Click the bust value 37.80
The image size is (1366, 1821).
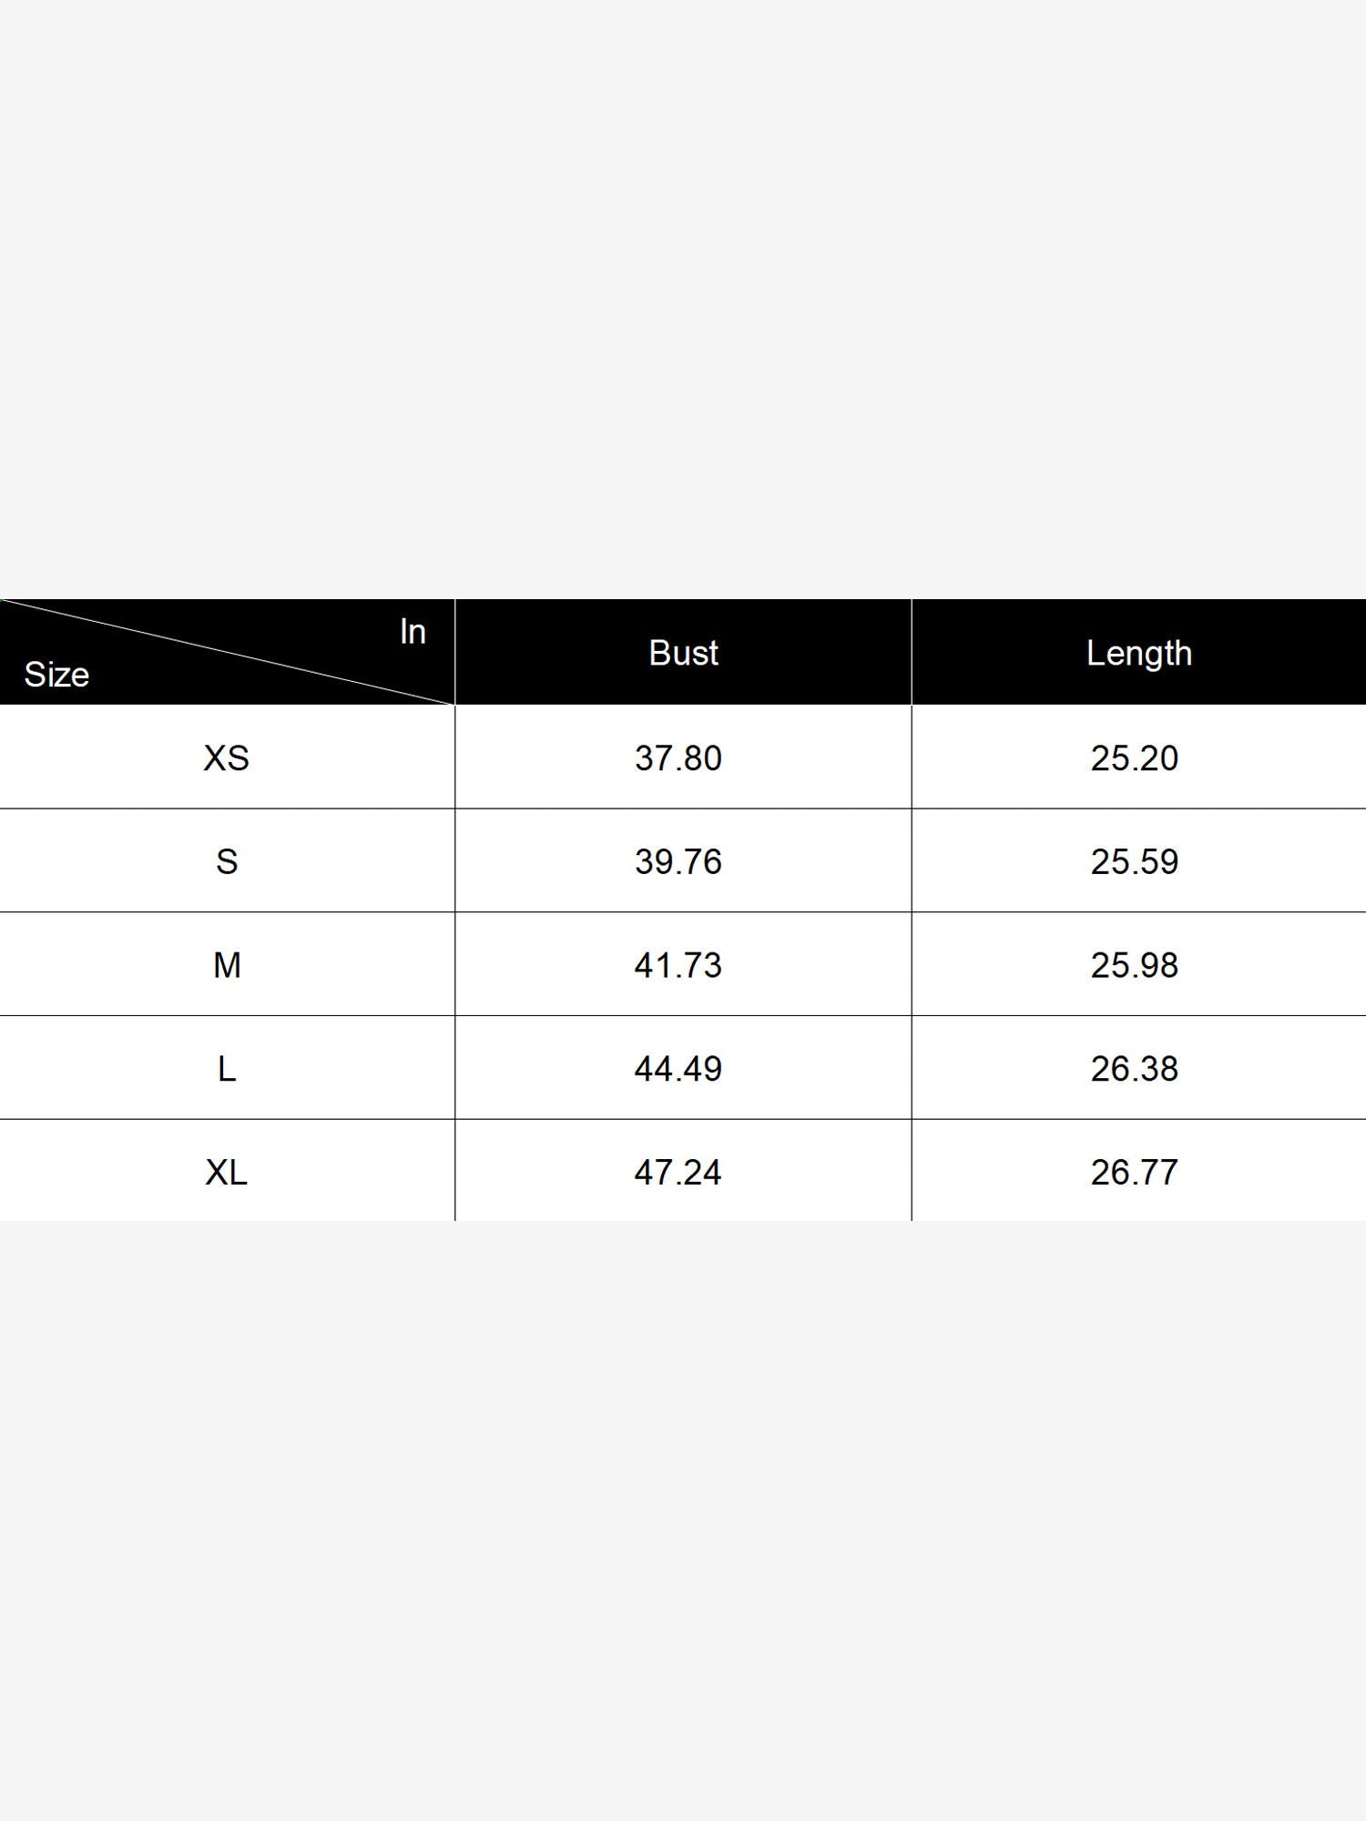[x=678, y=758]
